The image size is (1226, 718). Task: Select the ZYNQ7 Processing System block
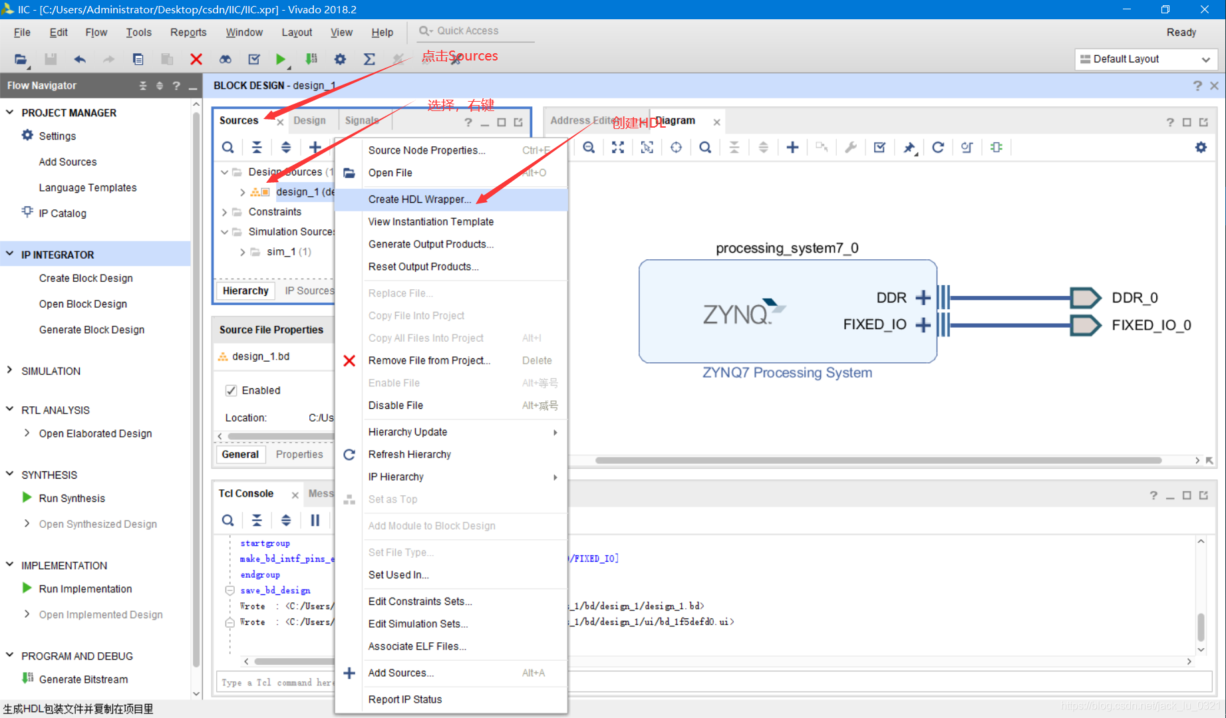(x=788, y=311)
